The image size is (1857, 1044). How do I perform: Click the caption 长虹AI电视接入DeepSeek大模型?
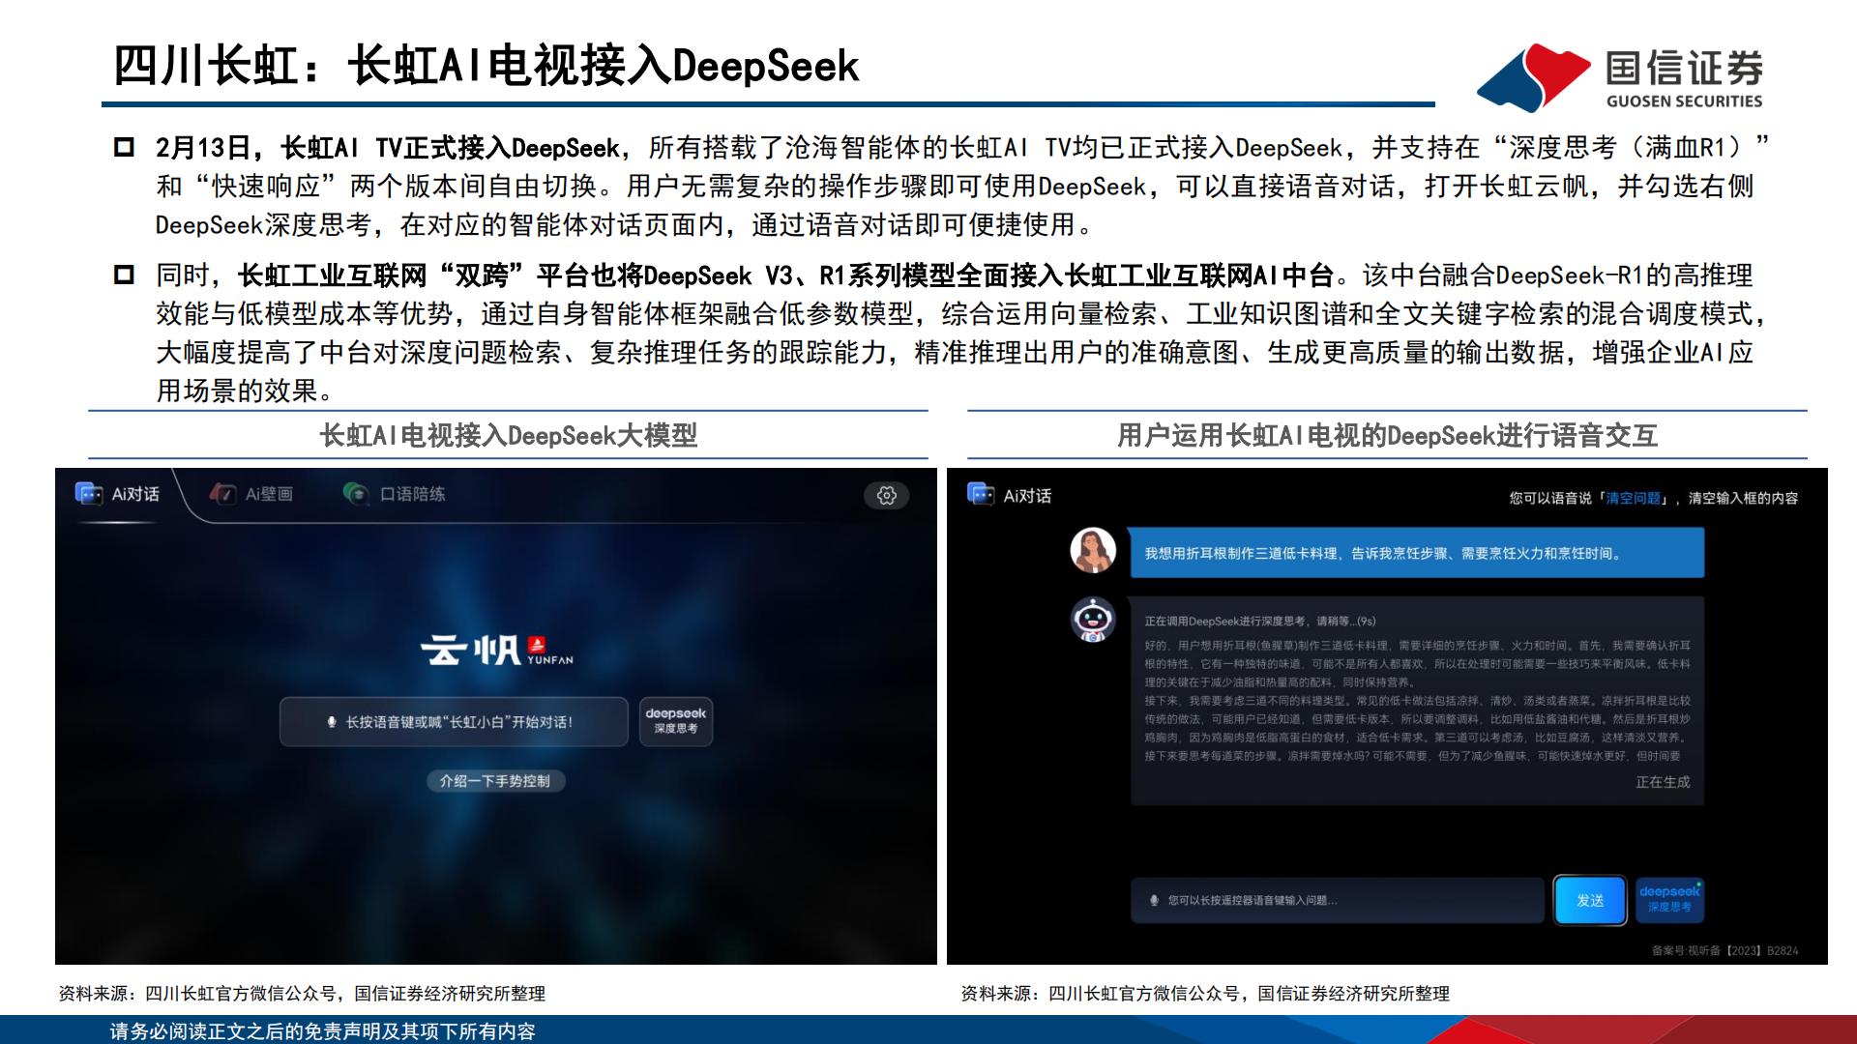tap(509, 436)
